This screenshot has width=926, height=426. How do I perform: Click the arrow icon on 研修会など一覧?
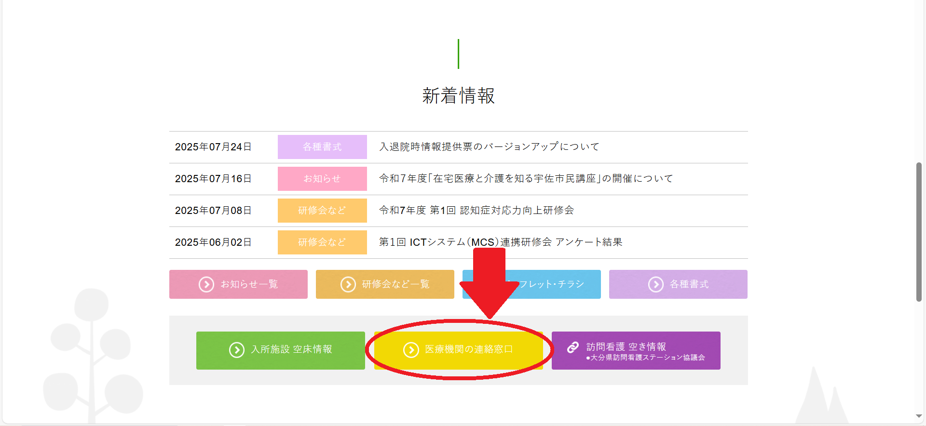click(348, 284)
